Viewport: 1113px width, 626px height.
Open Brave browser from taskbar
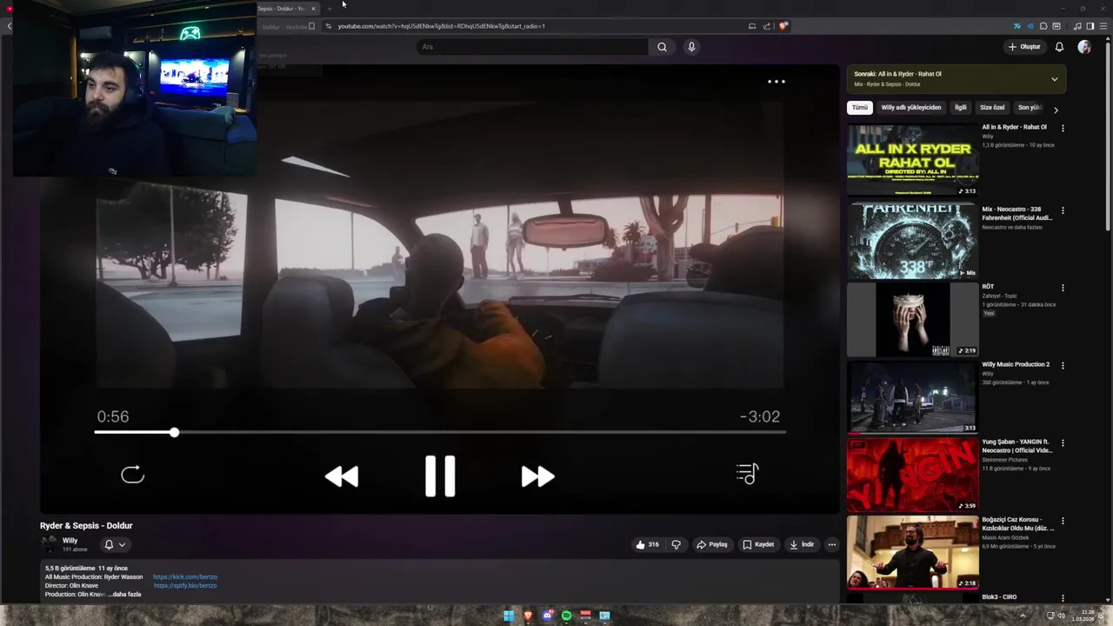[528, 616]
